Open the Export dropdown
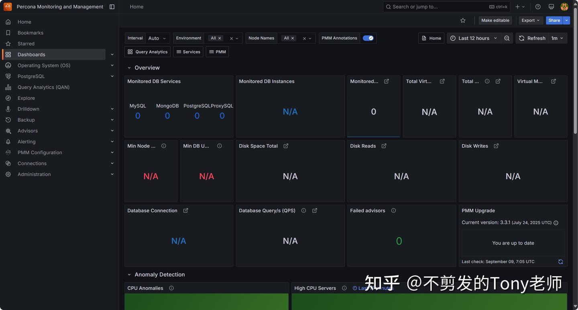The image size is (578, 310). point(530,20)
